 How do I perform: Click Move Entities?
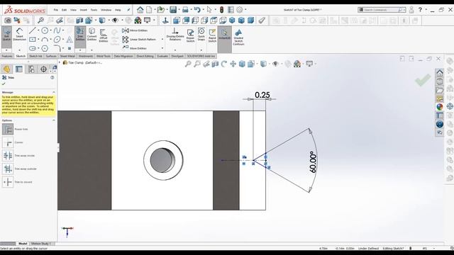135,48
